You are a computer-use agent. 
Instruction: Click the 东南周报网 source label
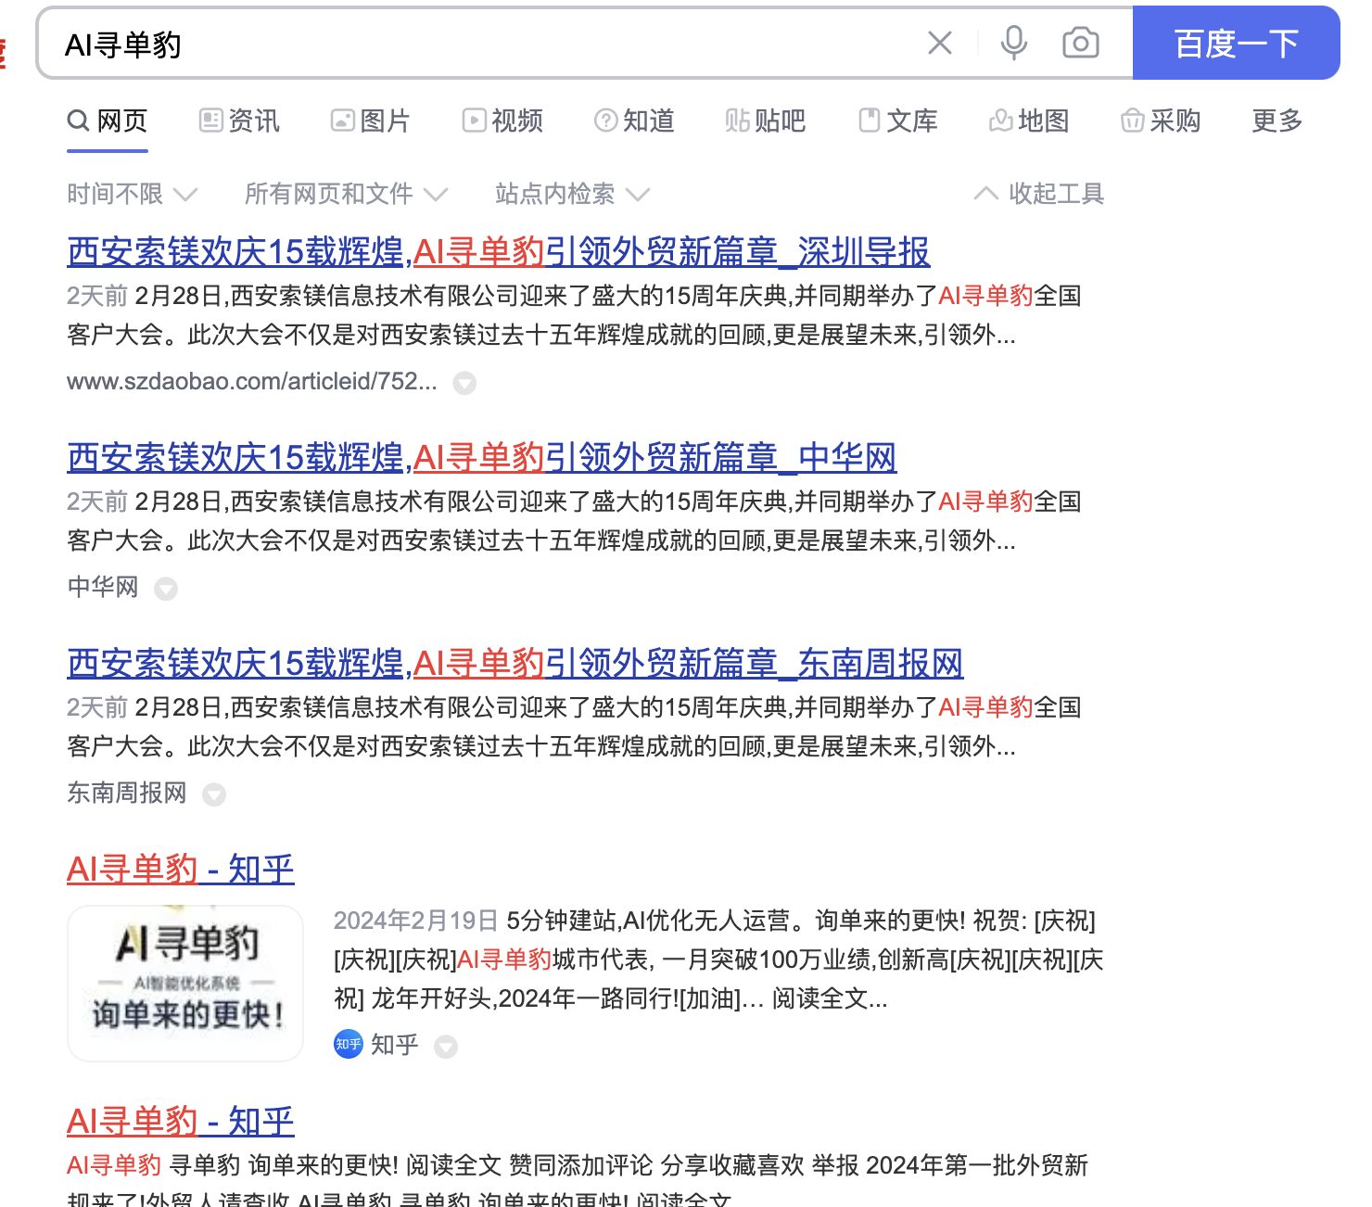[127, 793]
